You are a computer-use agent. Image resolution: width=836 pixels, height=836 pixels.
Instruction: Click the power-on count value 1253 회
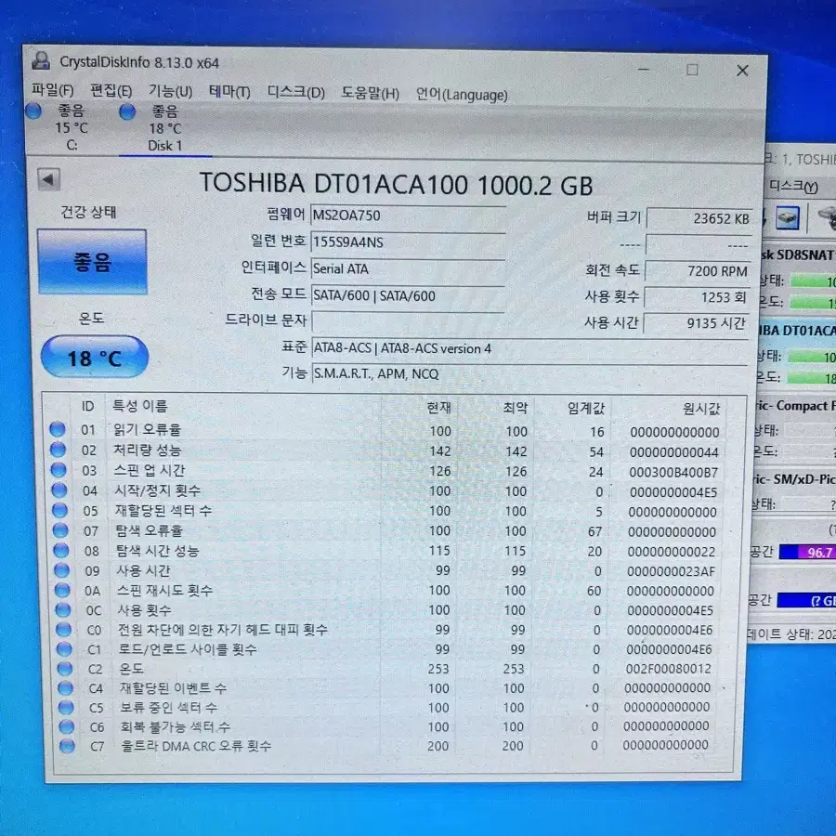point(697,297)
